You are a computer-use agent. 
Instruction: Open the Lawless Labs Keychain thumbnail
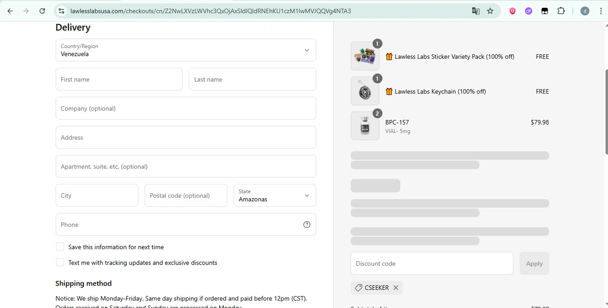(x=365, y=91)
